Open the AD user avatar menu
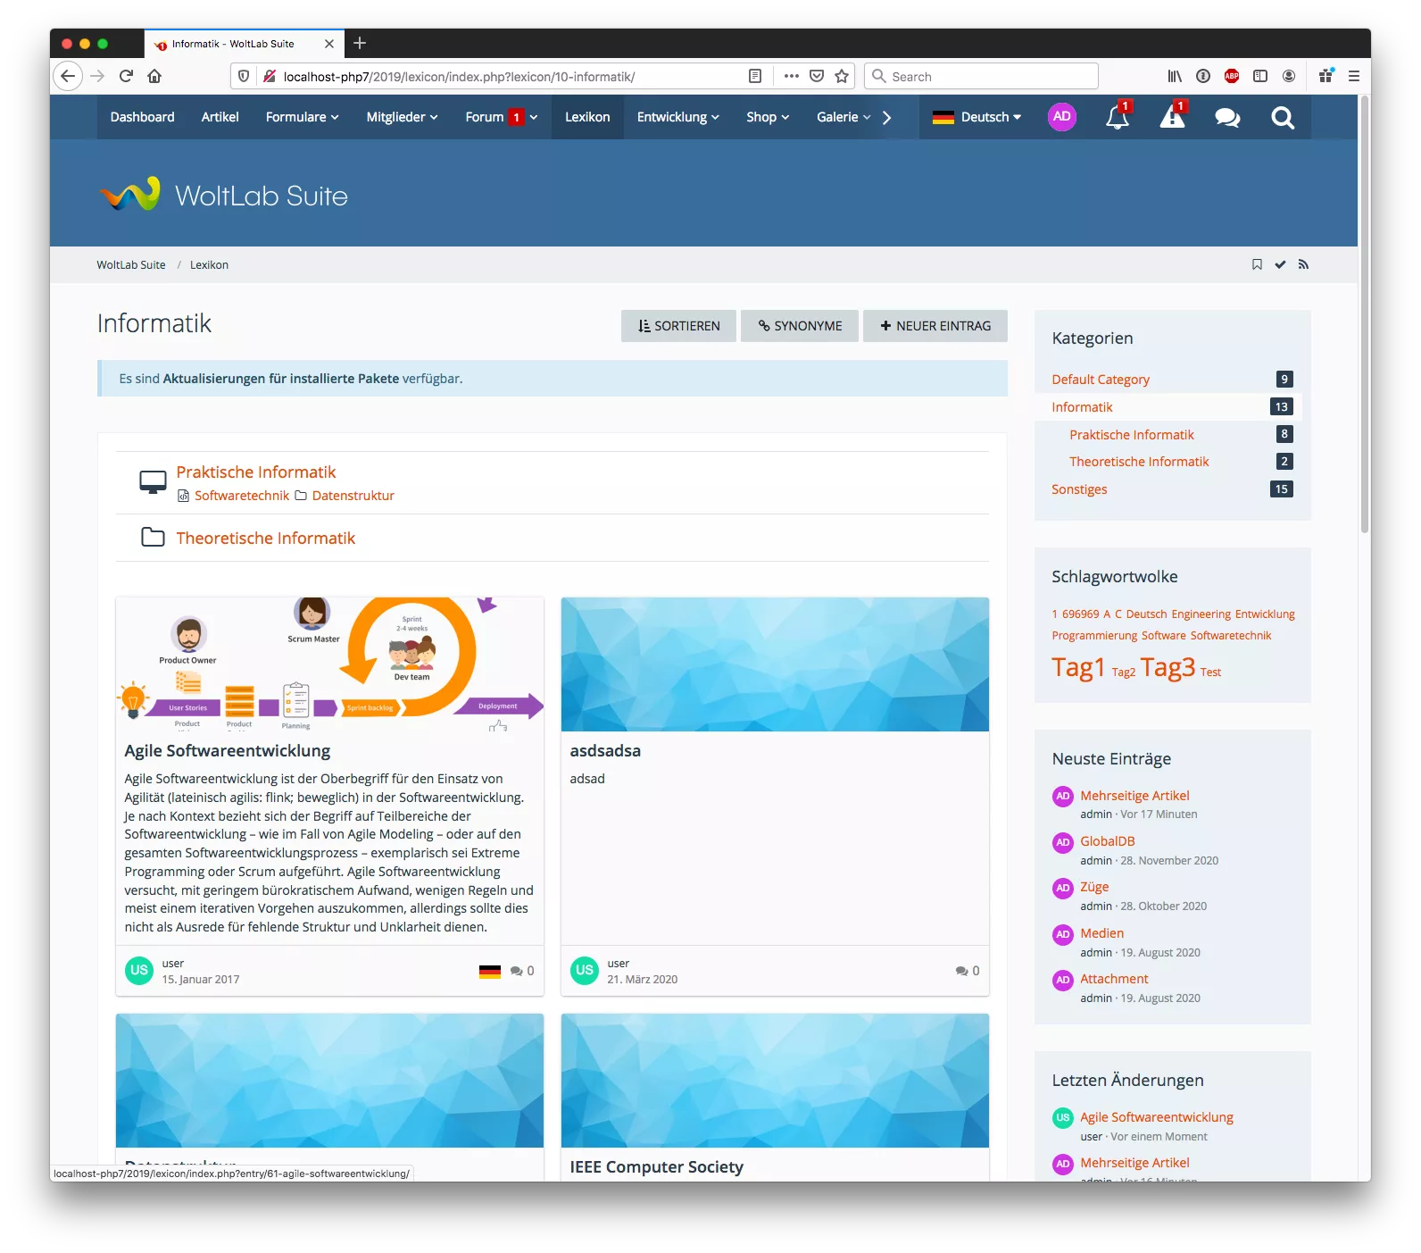This screenshot has height=1253, width=1421. [x=1061, y=117]
